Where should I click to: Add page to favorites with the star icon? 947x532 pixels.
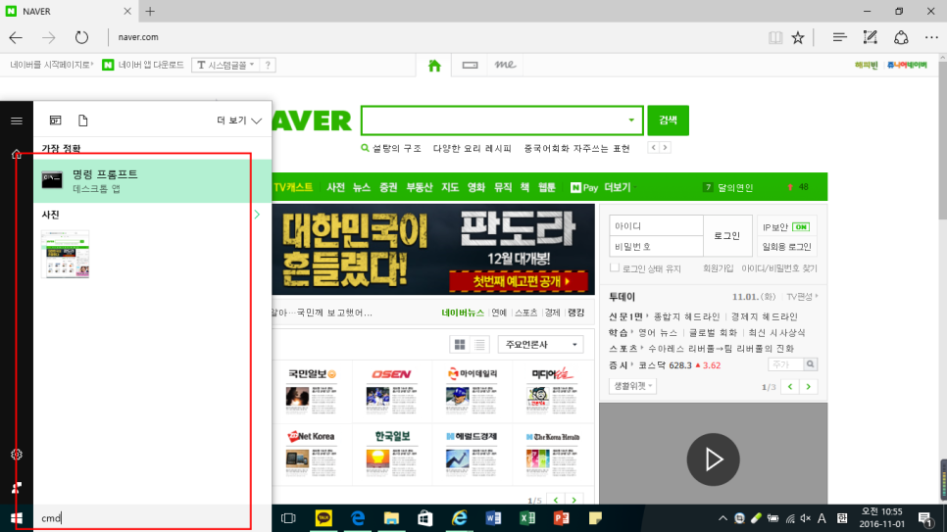point(798,37)
